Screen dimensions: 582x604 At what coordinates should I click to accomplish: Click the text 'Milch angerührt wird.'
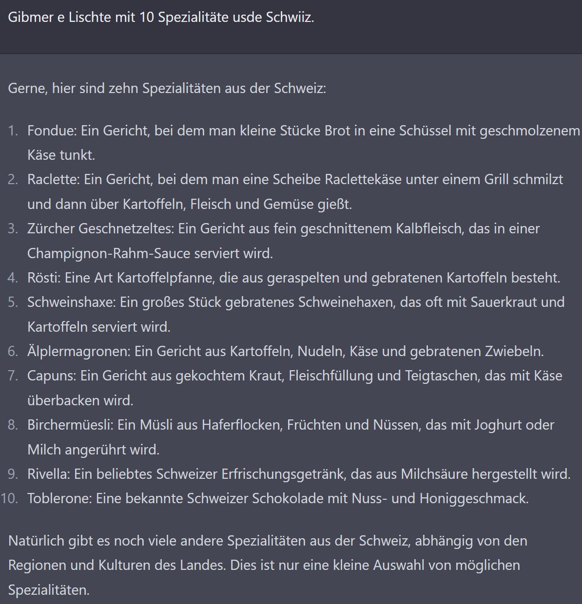coord(94,449)
